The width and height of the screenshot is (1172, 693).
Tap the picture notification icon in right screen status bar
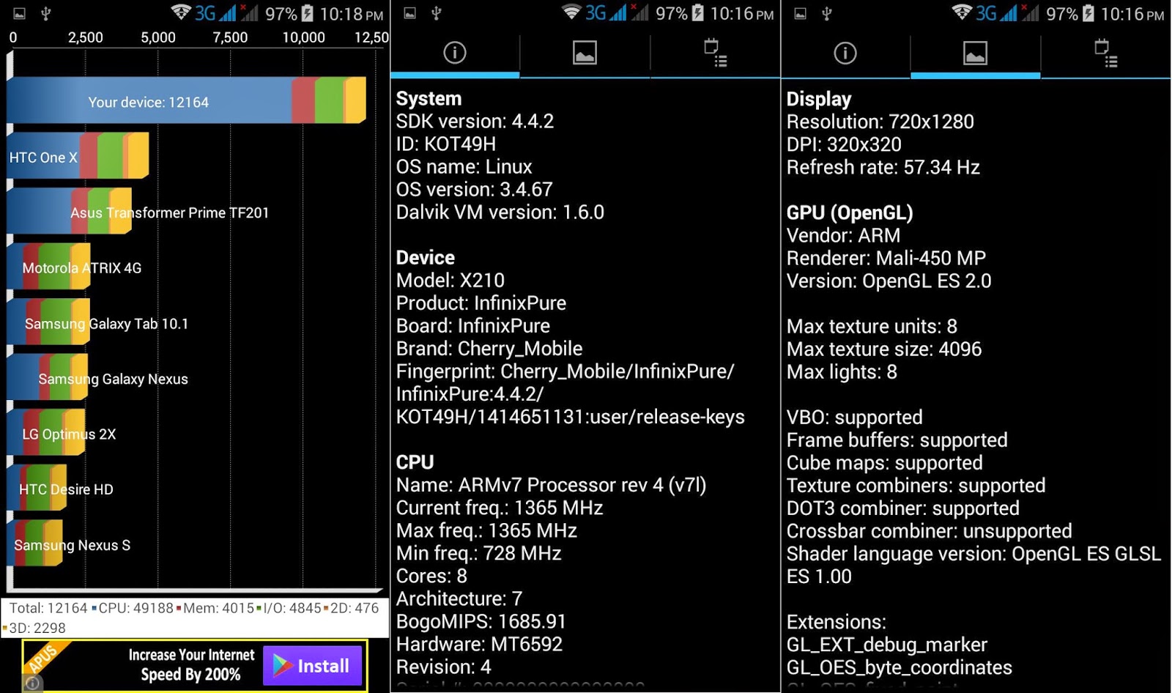[x=801, y=13]
